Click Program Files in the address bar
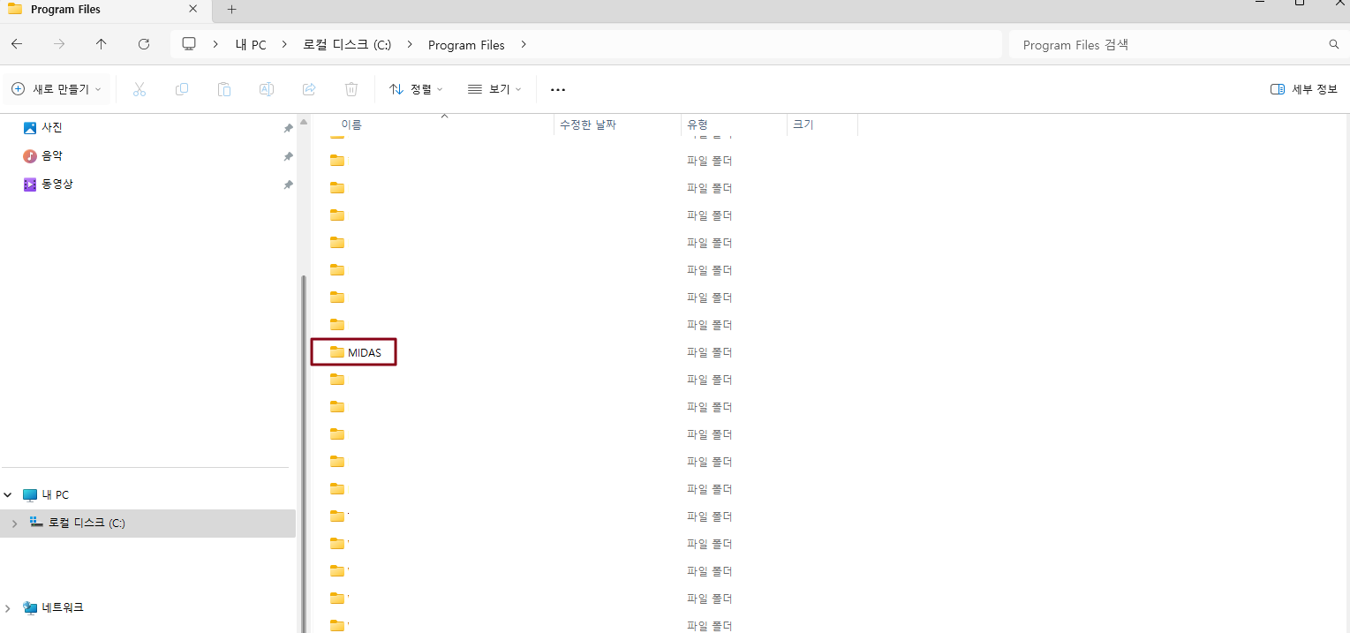 click(x=466, y=45)
